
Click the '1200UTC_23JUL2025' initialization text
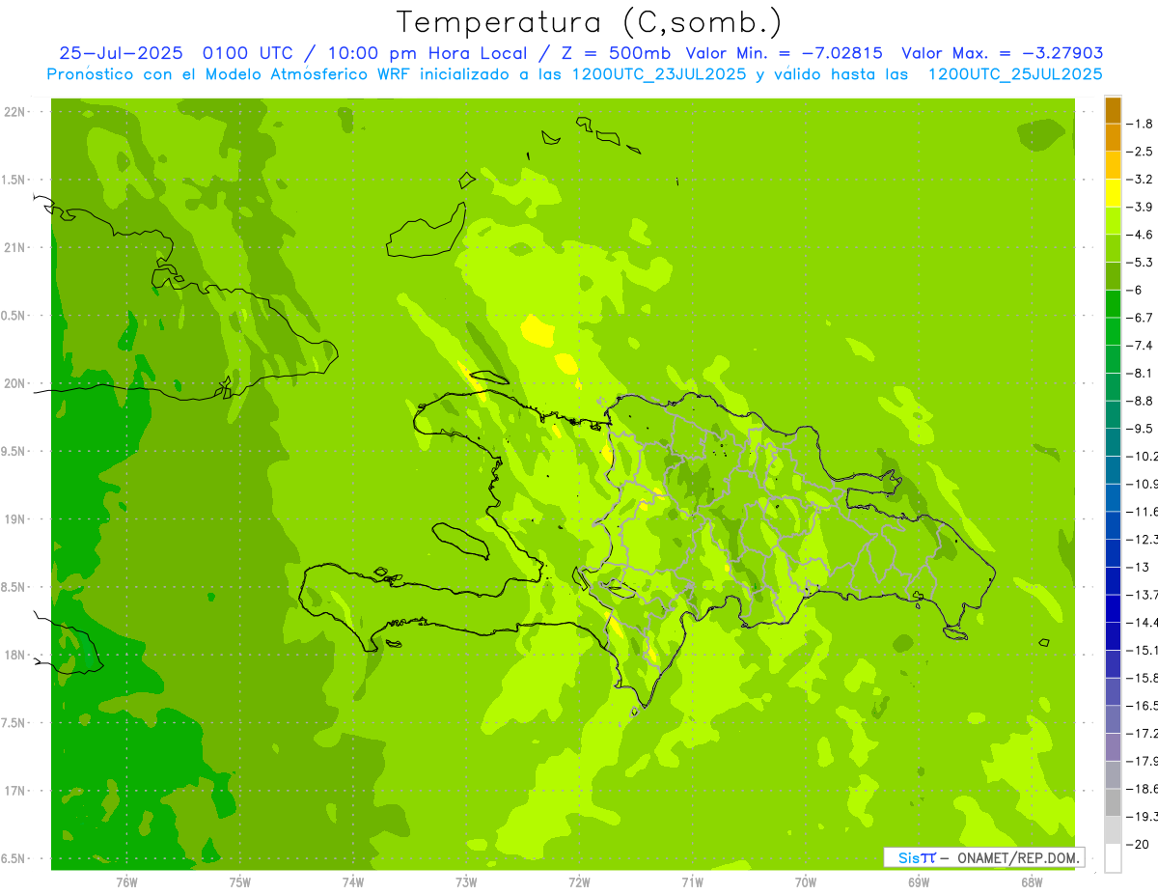pos(658,74)
